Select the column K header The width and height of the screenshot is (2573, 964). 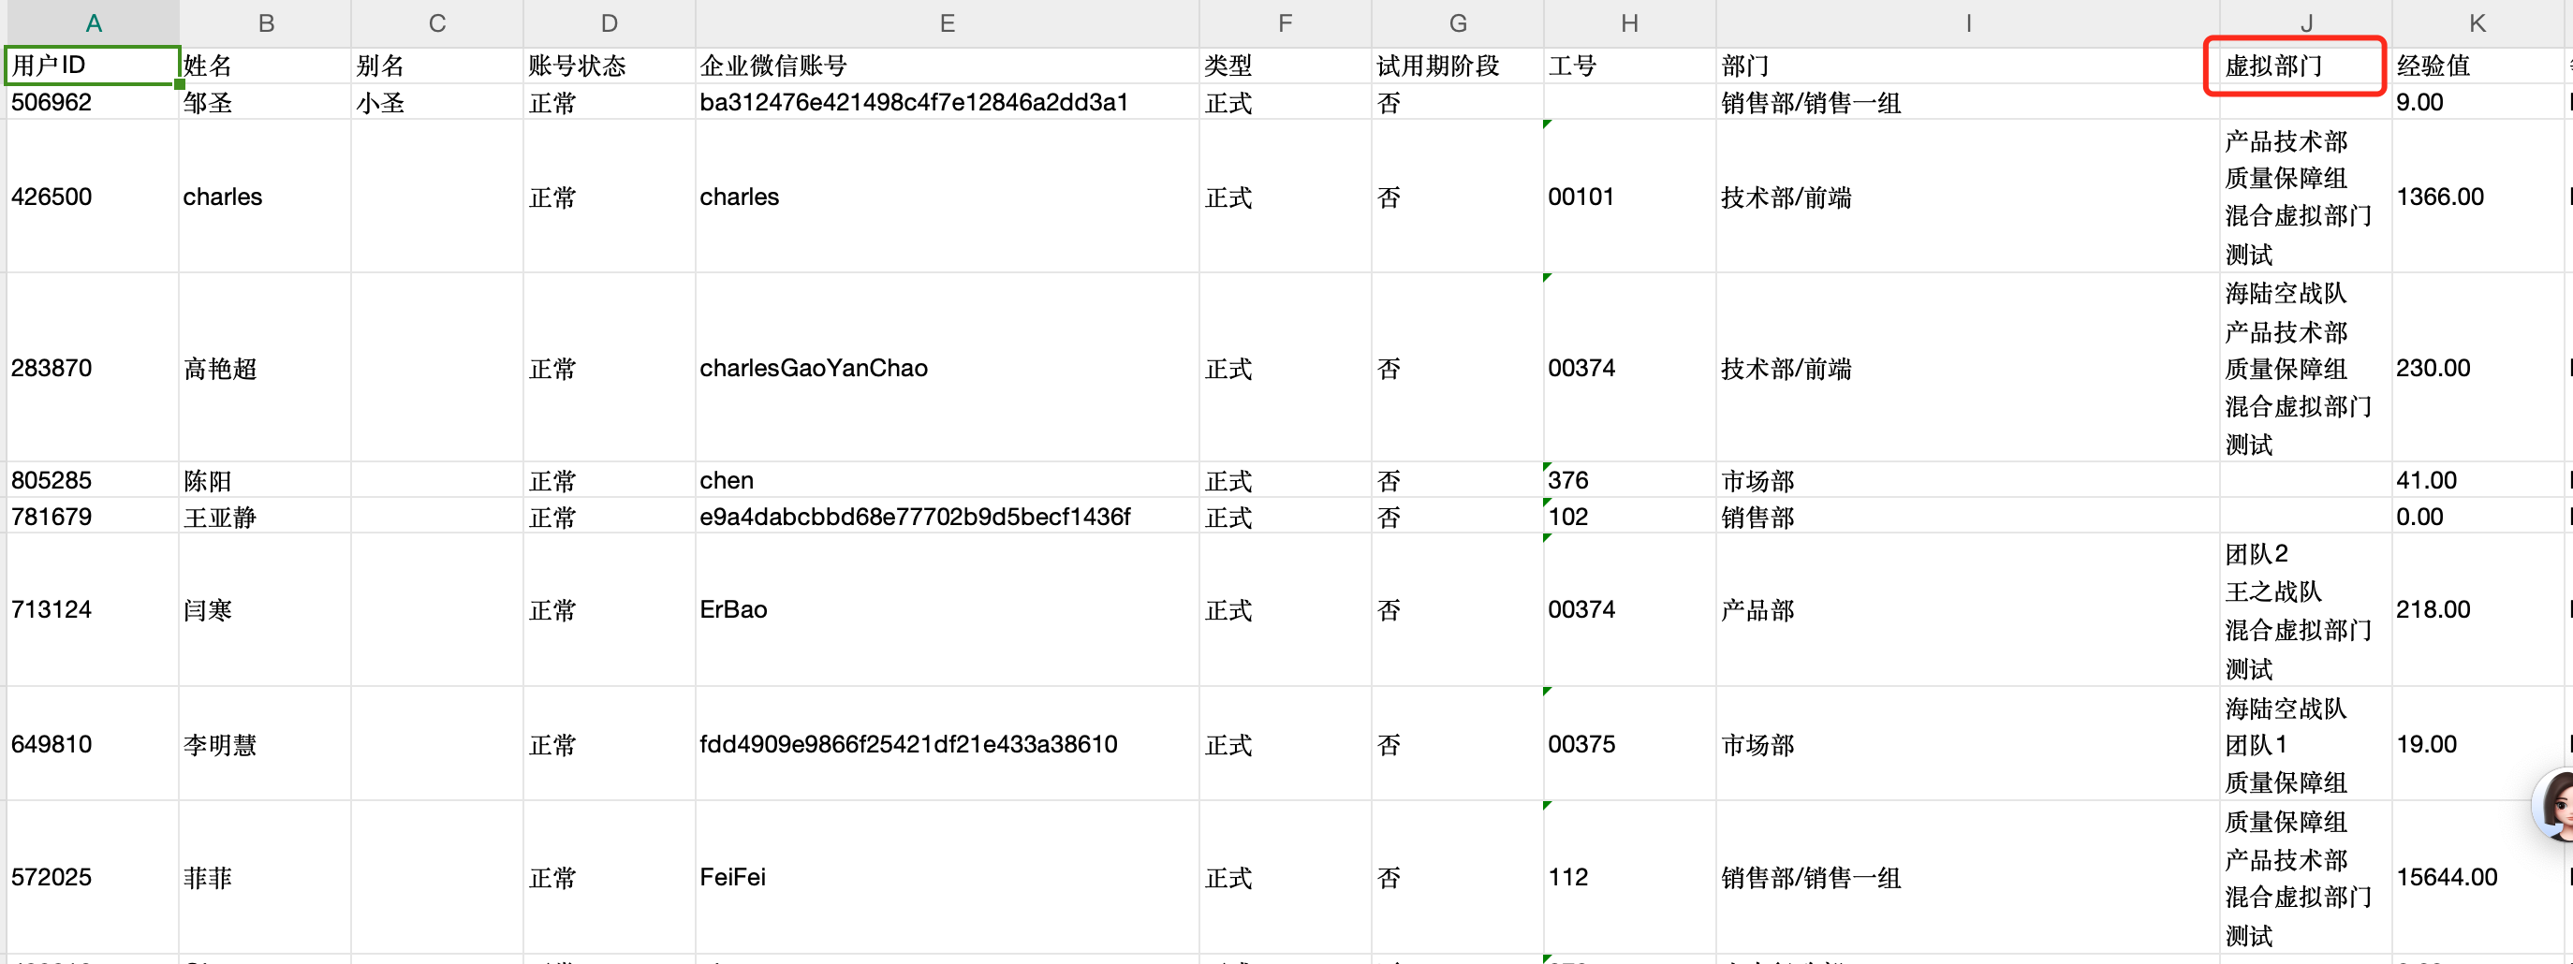click(x=2477, y=23)
